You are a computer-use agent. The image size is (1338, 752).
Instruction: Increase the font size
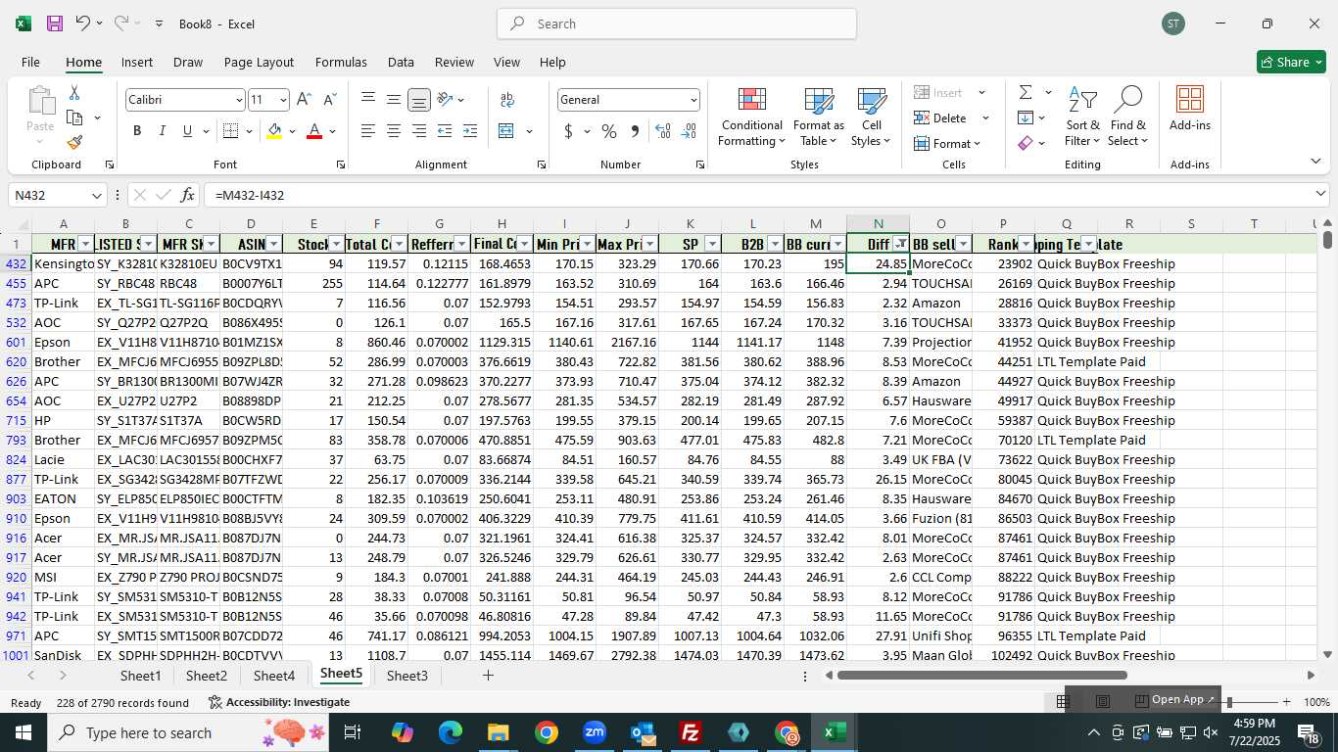(304, 100)
